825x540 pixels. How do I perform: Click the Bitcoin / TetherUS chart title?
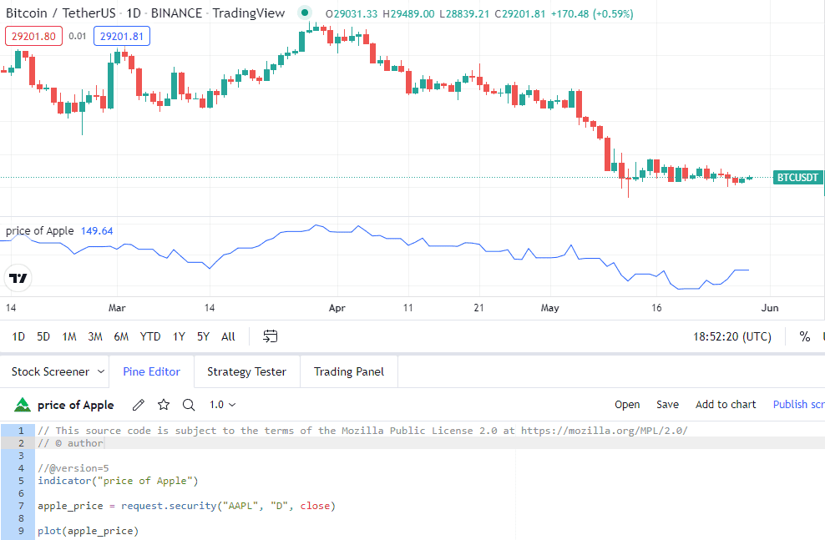coord(145,13)
